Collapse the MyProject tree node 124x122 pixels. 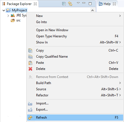click(x=4, y=10)
